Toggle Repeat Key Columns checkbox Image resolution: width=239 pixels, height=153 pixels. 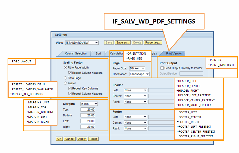70,89
